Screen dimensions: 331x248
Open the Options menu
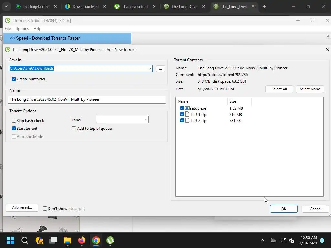click(x=22, y=29)
